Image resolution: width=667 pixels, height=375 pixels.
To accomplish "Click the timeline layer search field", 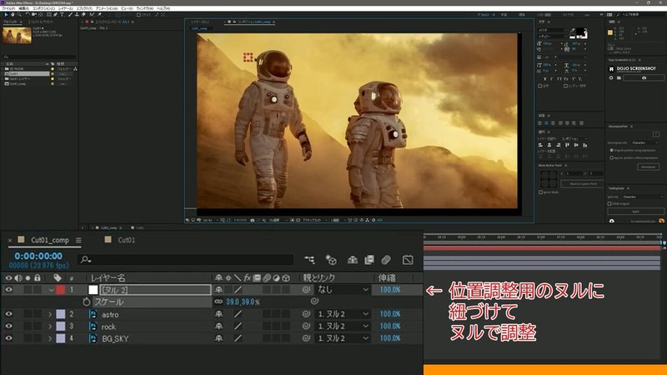I will tap(185, 259).
